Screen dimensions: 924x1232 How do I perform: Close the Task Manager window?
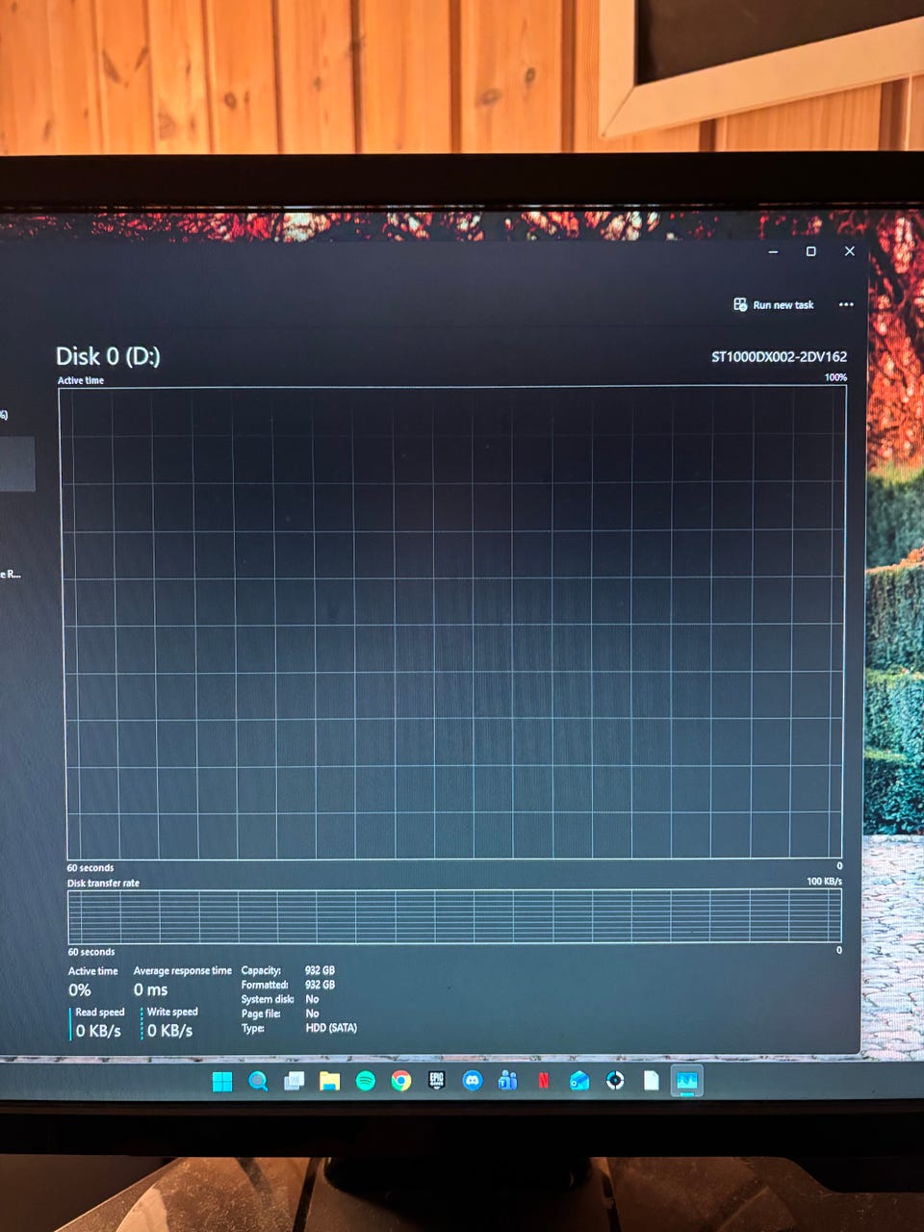(x=849, y=251)
